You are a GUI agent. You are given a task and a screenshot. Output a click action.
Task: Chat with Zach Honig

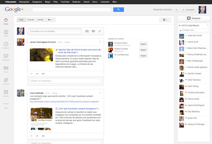pos(194,87)
